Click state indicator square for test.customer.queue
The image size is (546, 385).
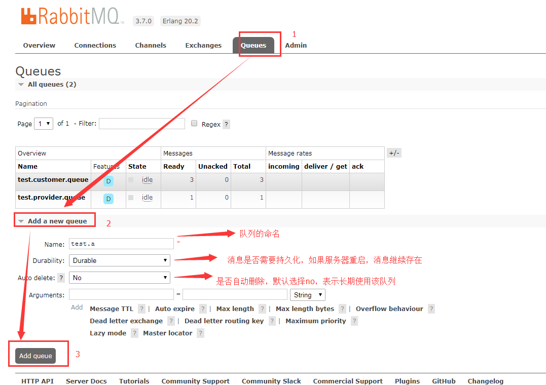click(x=131, y=180)
